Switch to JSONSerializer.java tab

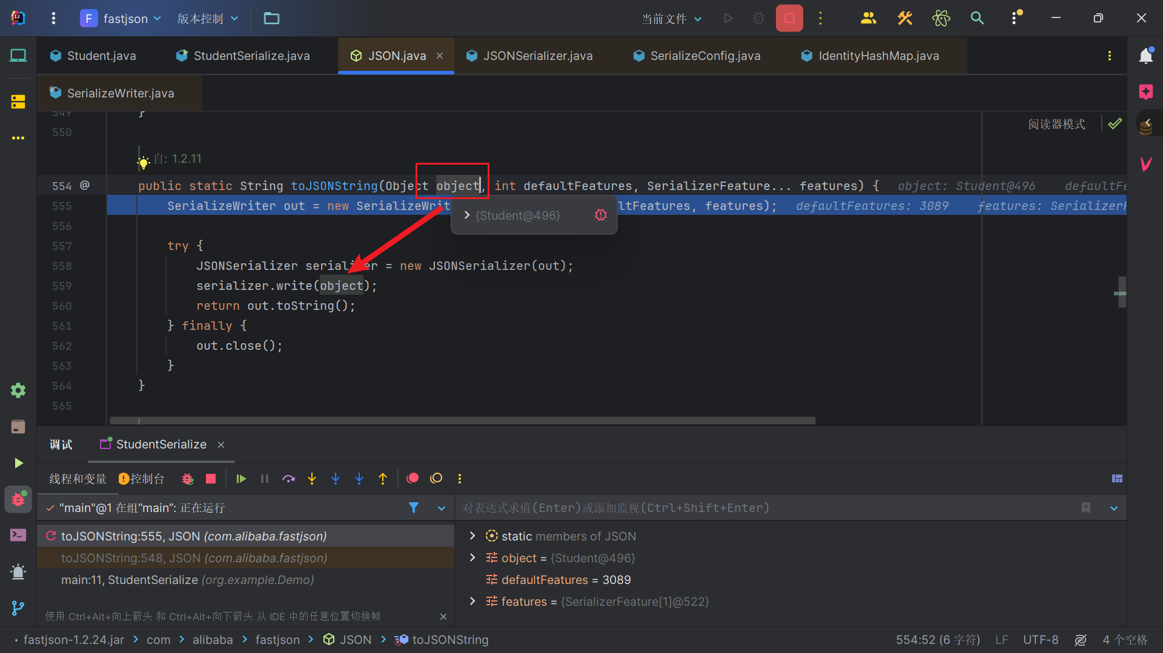(529, 56)
